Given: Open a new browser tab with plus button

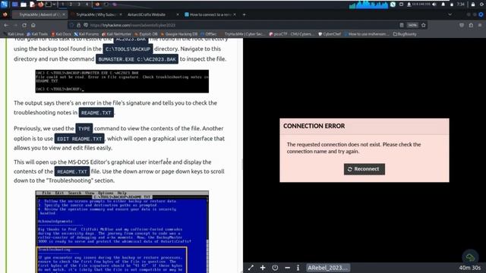Looking at the screenshot, I should (244, 14).
